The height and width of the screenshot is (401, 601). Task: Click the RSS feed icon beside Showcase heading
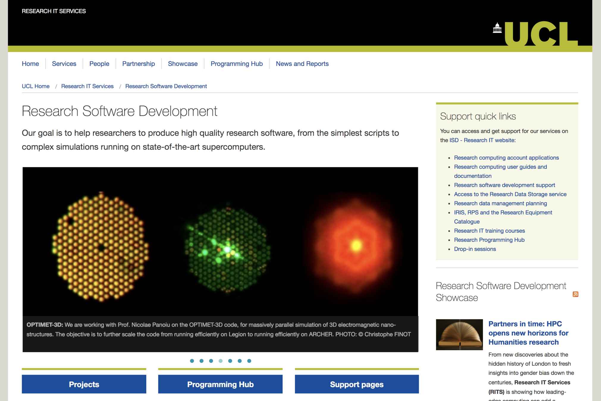pyautogui.click(x=575, y=294)
